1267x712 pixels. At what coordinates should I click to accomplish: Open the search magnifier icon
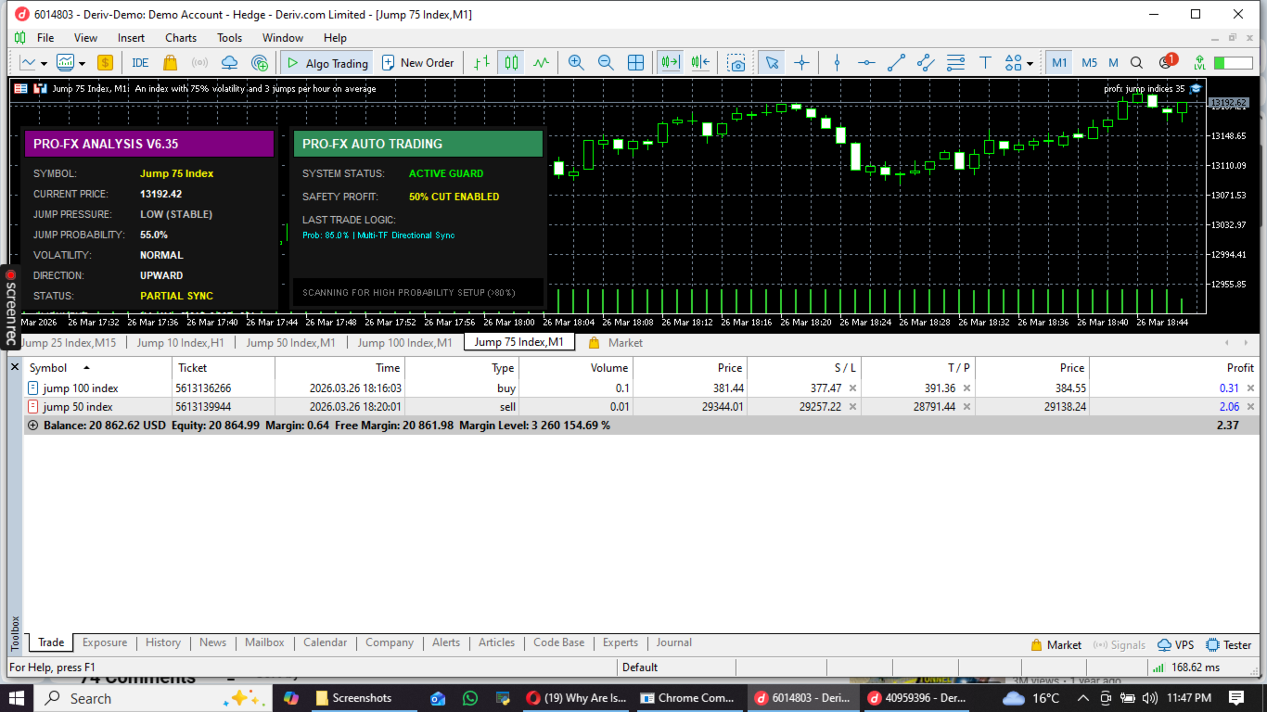(x=1136, y=63)
